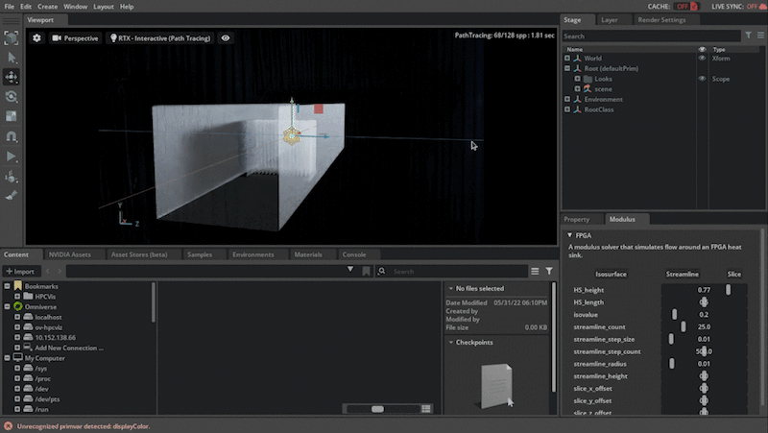Screen dimensions: 768x433
Task: Click the Perspective camera button
Action: click(75, 38)
